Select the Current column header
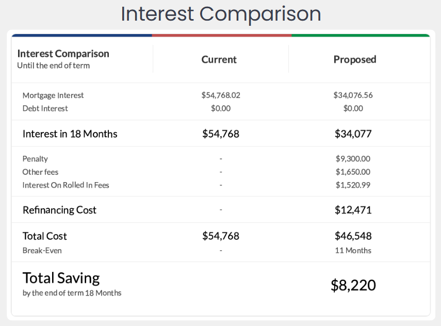Image resolution: width=441 pixels, height=326 pixels. 219,59
